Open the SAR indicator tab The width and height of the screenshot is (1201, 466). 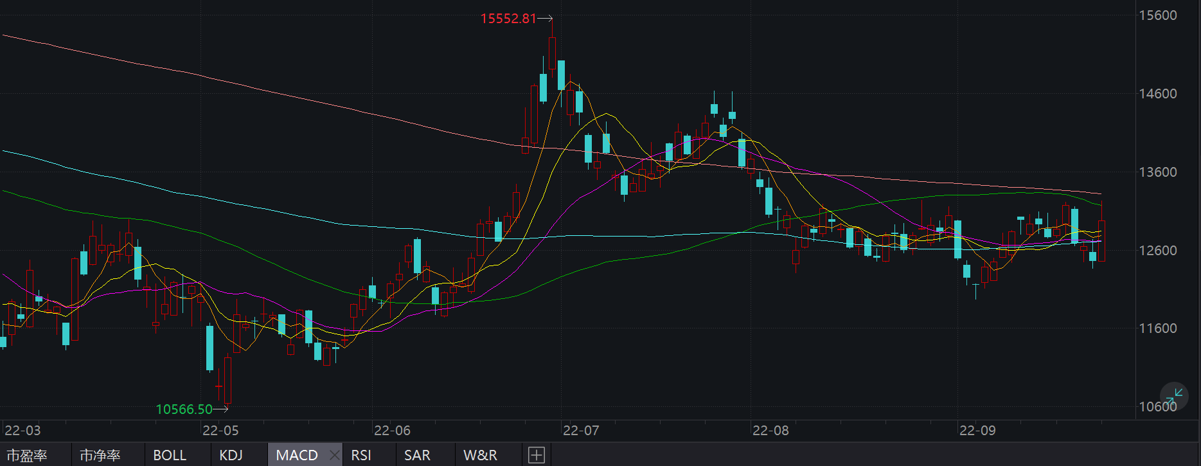click(x=417, y=455)
